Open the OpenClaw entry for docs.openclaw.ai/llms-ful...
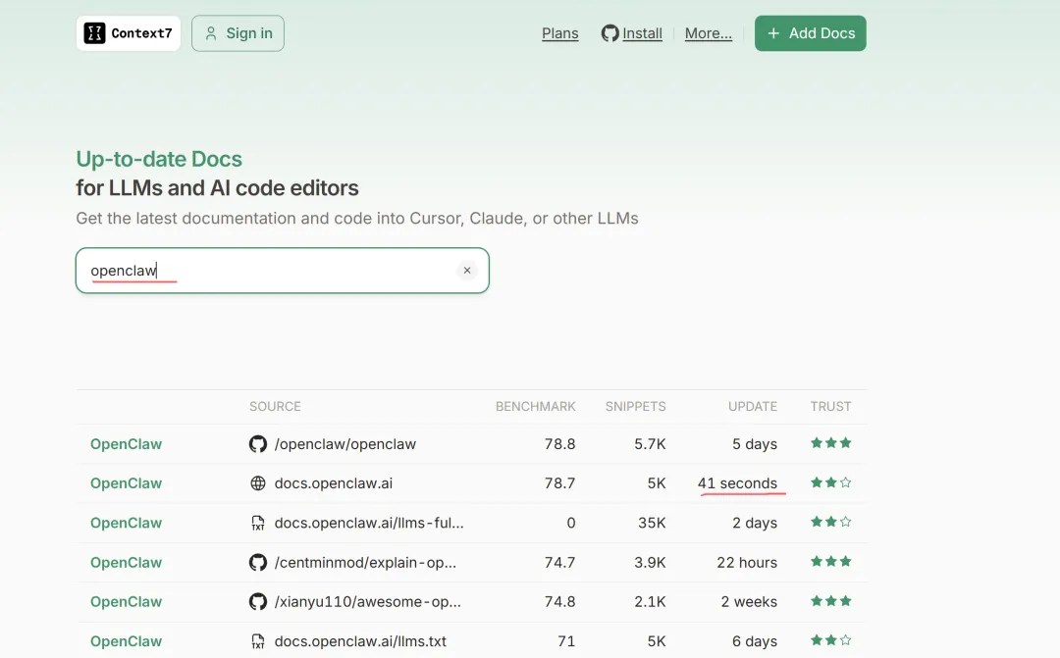 (x=127, y=523)
